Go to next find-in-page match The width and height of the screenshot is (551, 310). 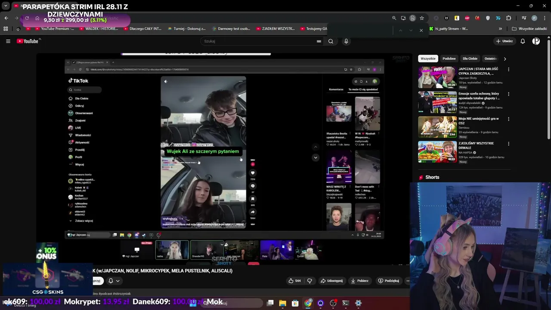[x=411, y=30]
